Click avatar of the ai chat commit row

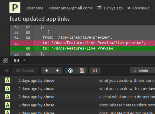8,97
